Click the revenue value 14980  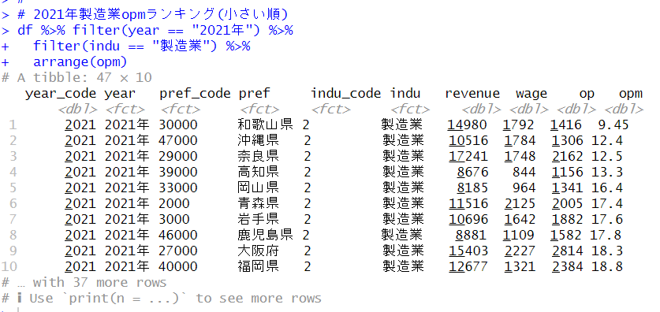tap(468, 125)
